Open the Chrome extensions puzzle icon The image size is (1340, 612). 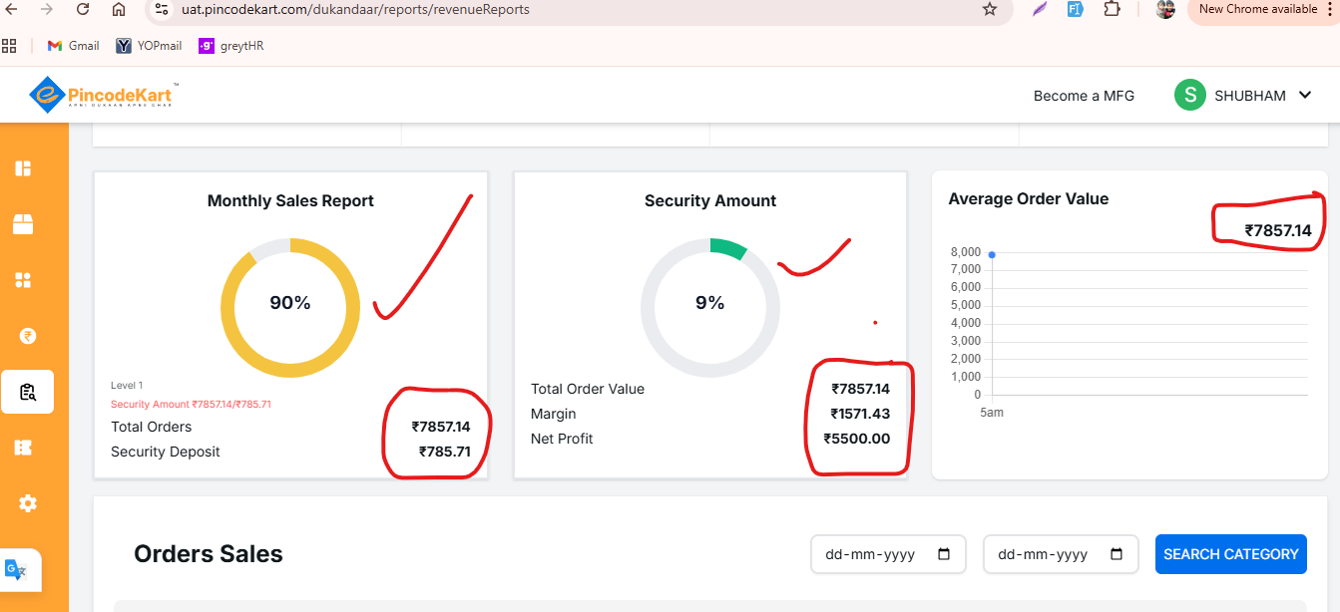(1112, 9)
